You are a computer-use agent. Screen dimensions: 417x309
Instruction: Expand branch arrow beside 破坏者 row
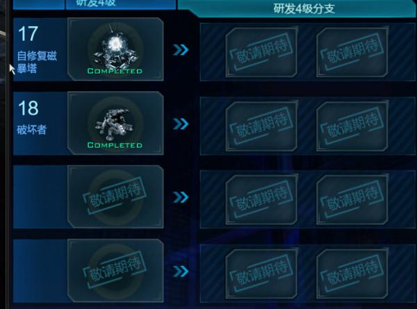[181, 124]
